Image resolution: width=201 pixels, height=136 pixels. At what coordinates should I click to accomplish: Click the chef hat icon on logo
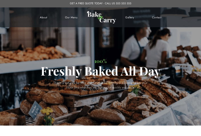tap(88, 12)
